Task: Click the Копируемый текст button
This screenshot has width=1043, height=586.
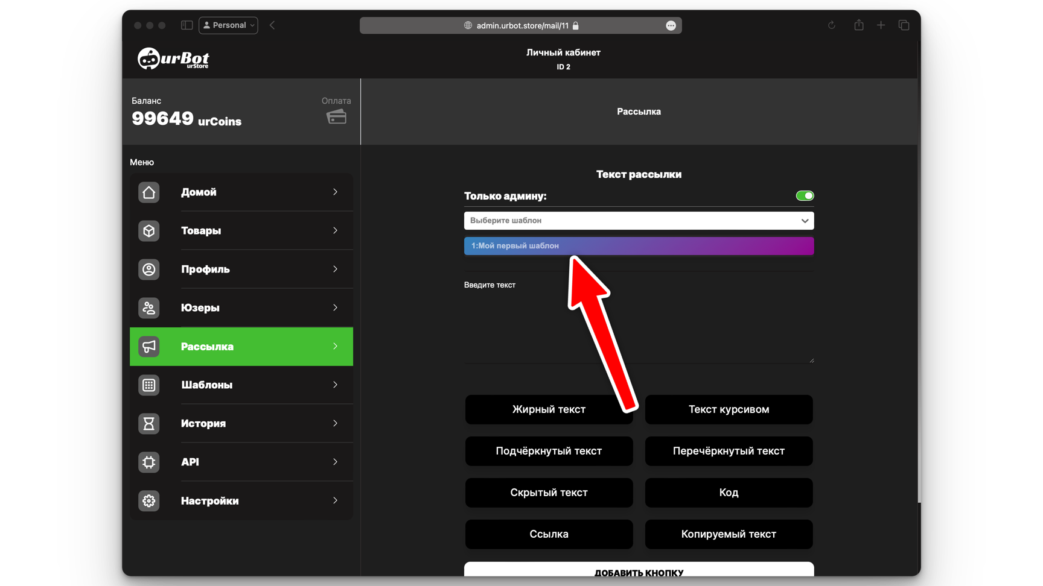Action: (729, 534)
